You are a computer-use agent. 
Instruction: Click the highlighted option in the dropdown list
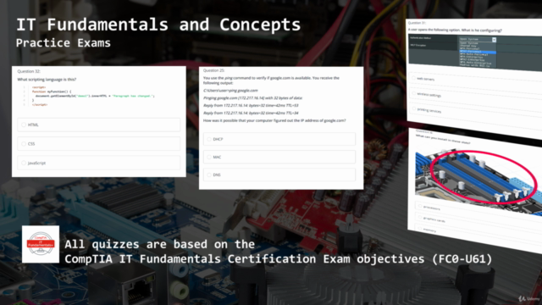coord(478,52)
